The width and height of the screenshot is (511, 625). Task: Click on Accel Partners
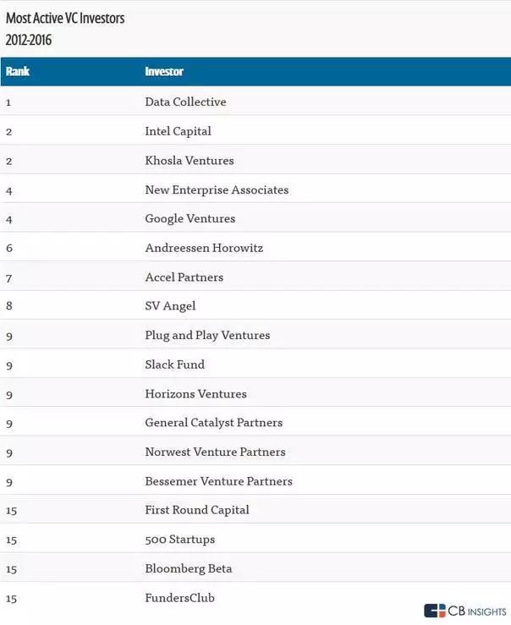click(x=184, y=277)
